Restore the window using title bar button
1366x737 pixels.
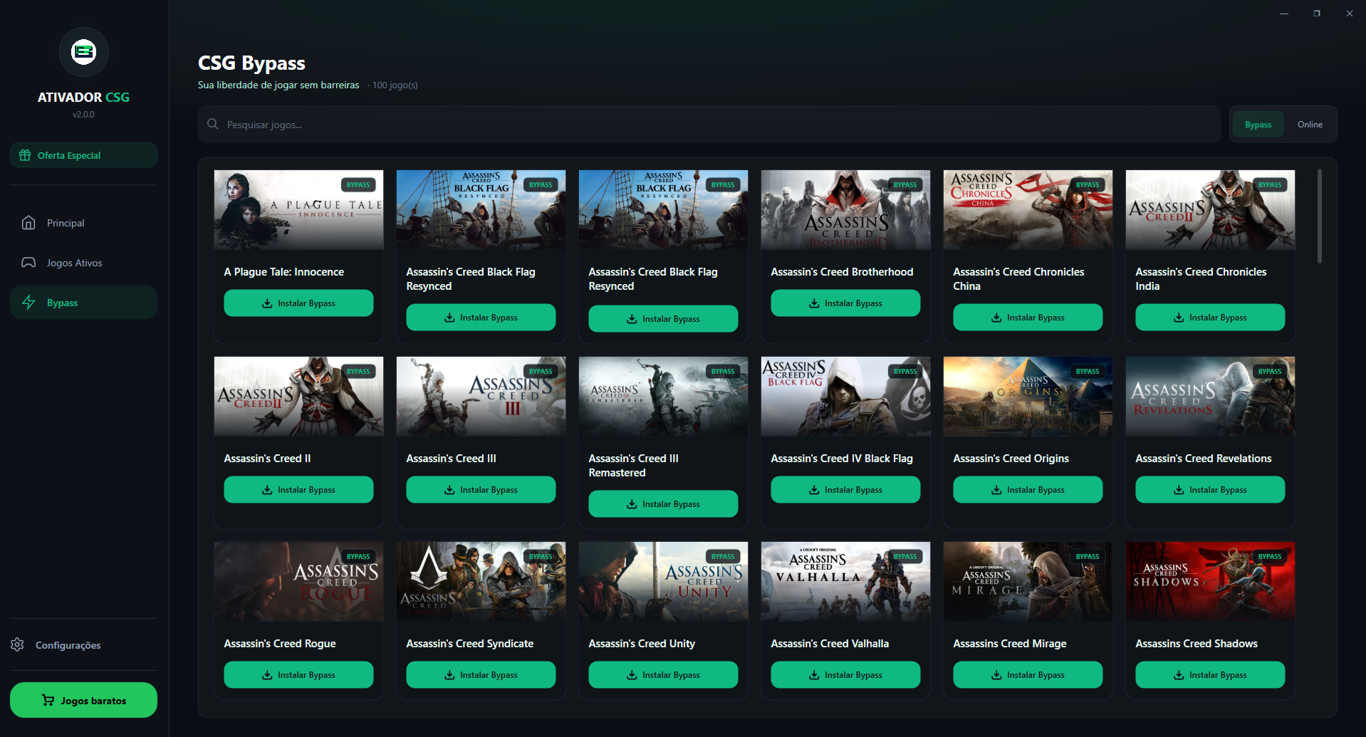(1317, 14)
